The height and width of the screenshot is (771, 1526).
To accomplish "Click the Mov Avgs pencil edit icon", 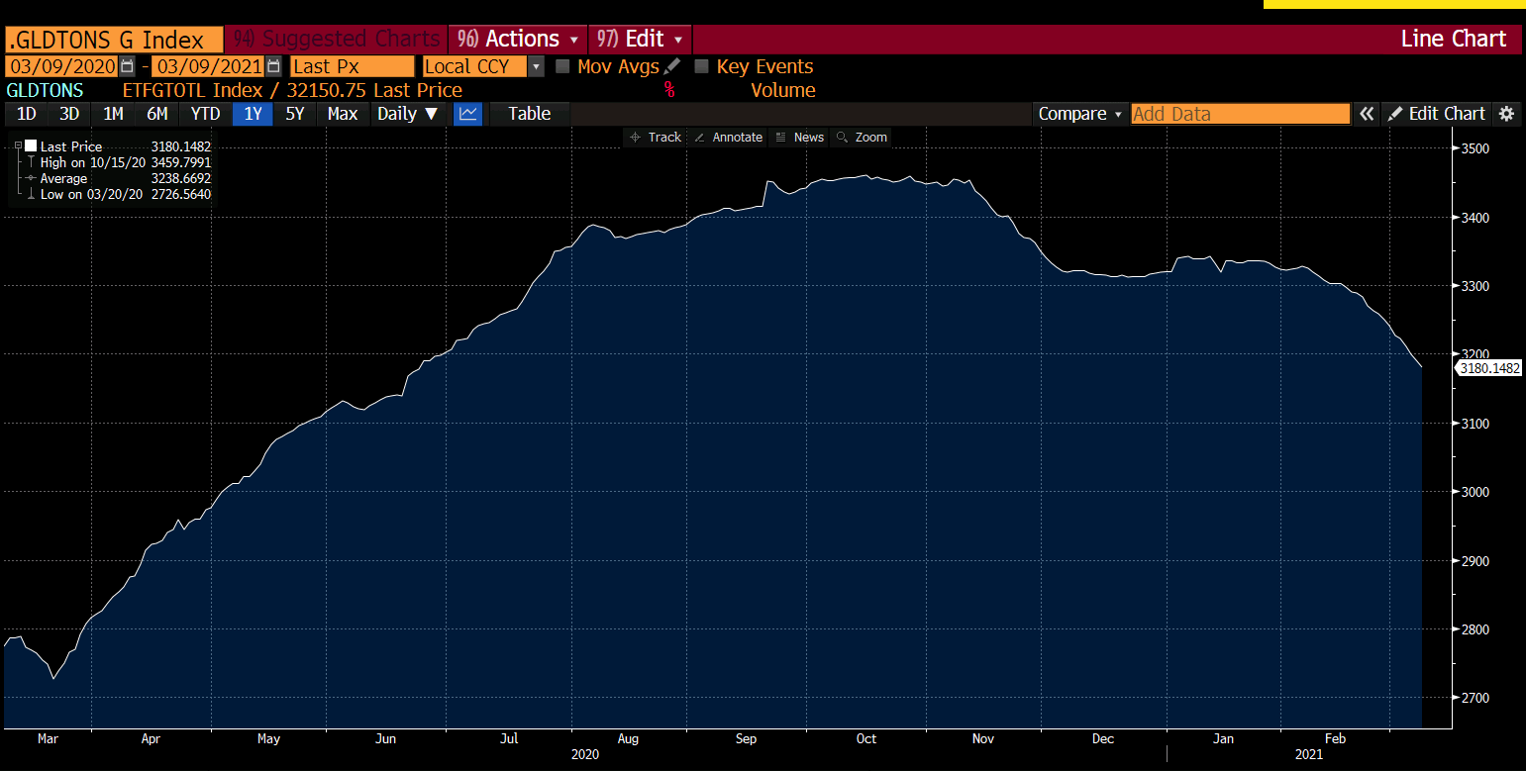I will pos(672,66).
